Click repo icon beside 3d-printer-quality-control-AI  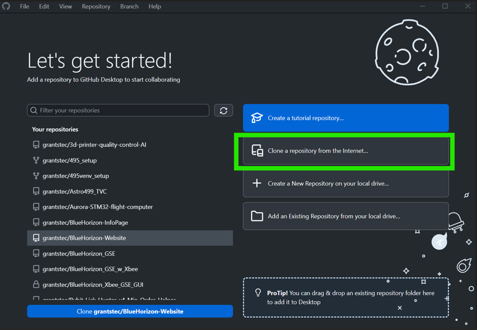tap(36, 145)
